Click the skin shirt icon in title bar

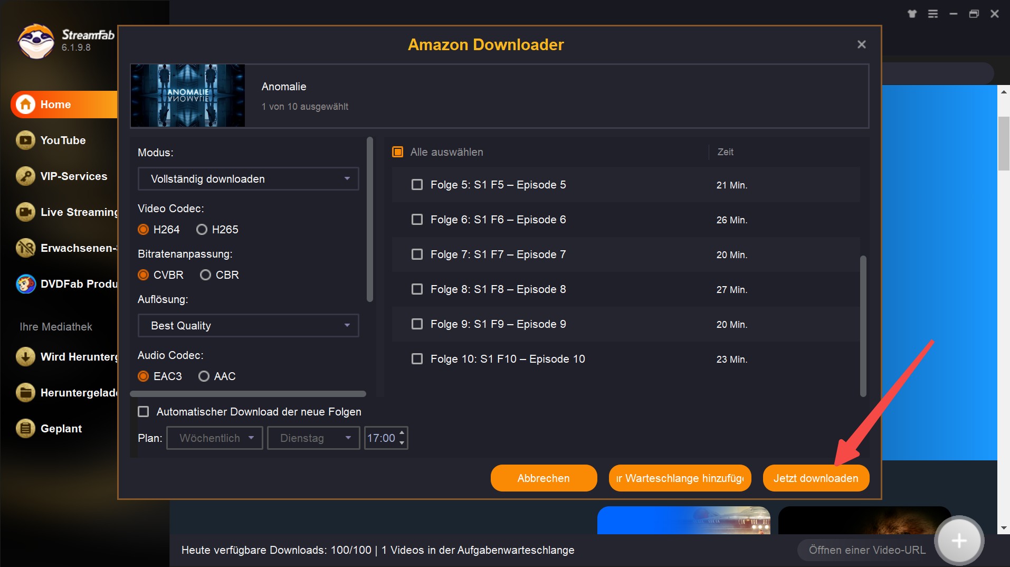coord(912,14)
